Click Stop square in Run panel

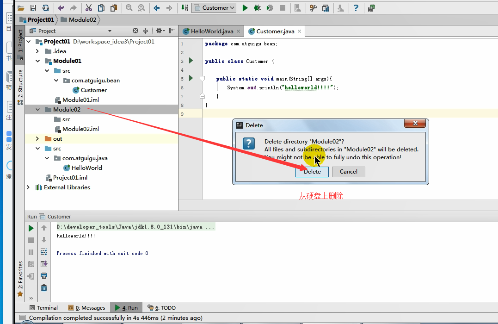31,240
